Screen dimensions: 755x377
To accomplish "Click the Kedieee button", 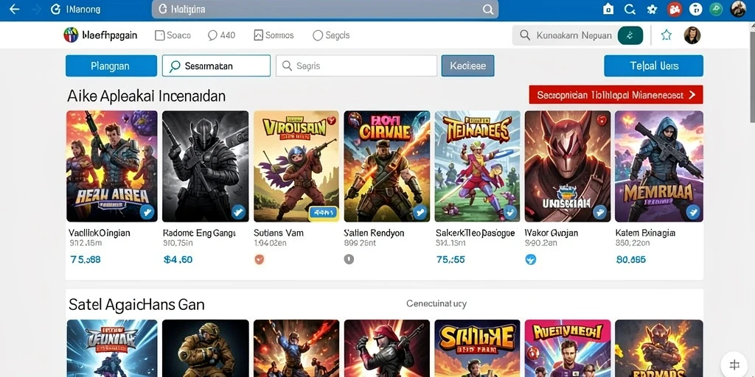I will (467, 66).
